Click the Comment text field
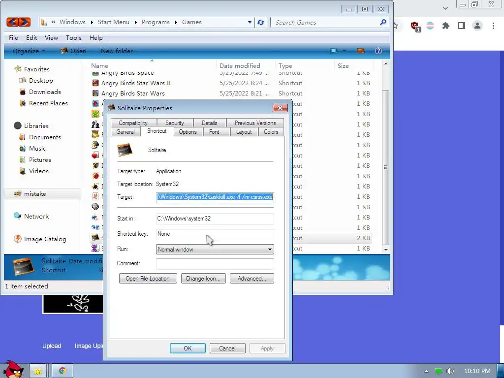This screenshot has height=378, width=504. 215,264
